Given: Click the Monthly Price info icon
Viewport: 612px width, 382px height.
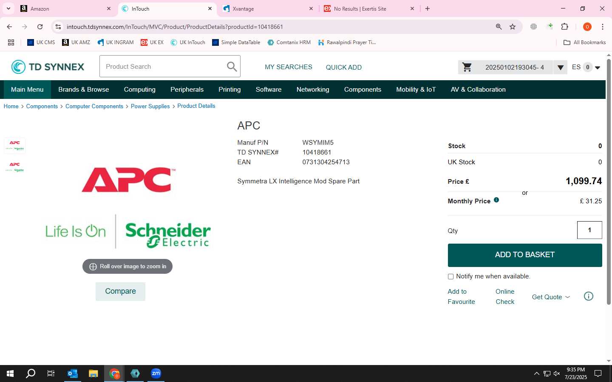Looking at the screenshot, I should pos(496,200).
